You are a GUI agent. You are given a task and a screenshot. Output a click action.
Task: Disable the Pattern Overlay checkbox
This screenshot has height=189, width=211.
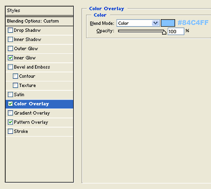pos(10,122)
